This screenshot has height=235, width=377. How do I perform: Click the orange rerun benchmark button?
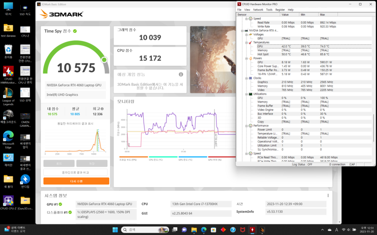pyautogui.click(x=76, y=181)
